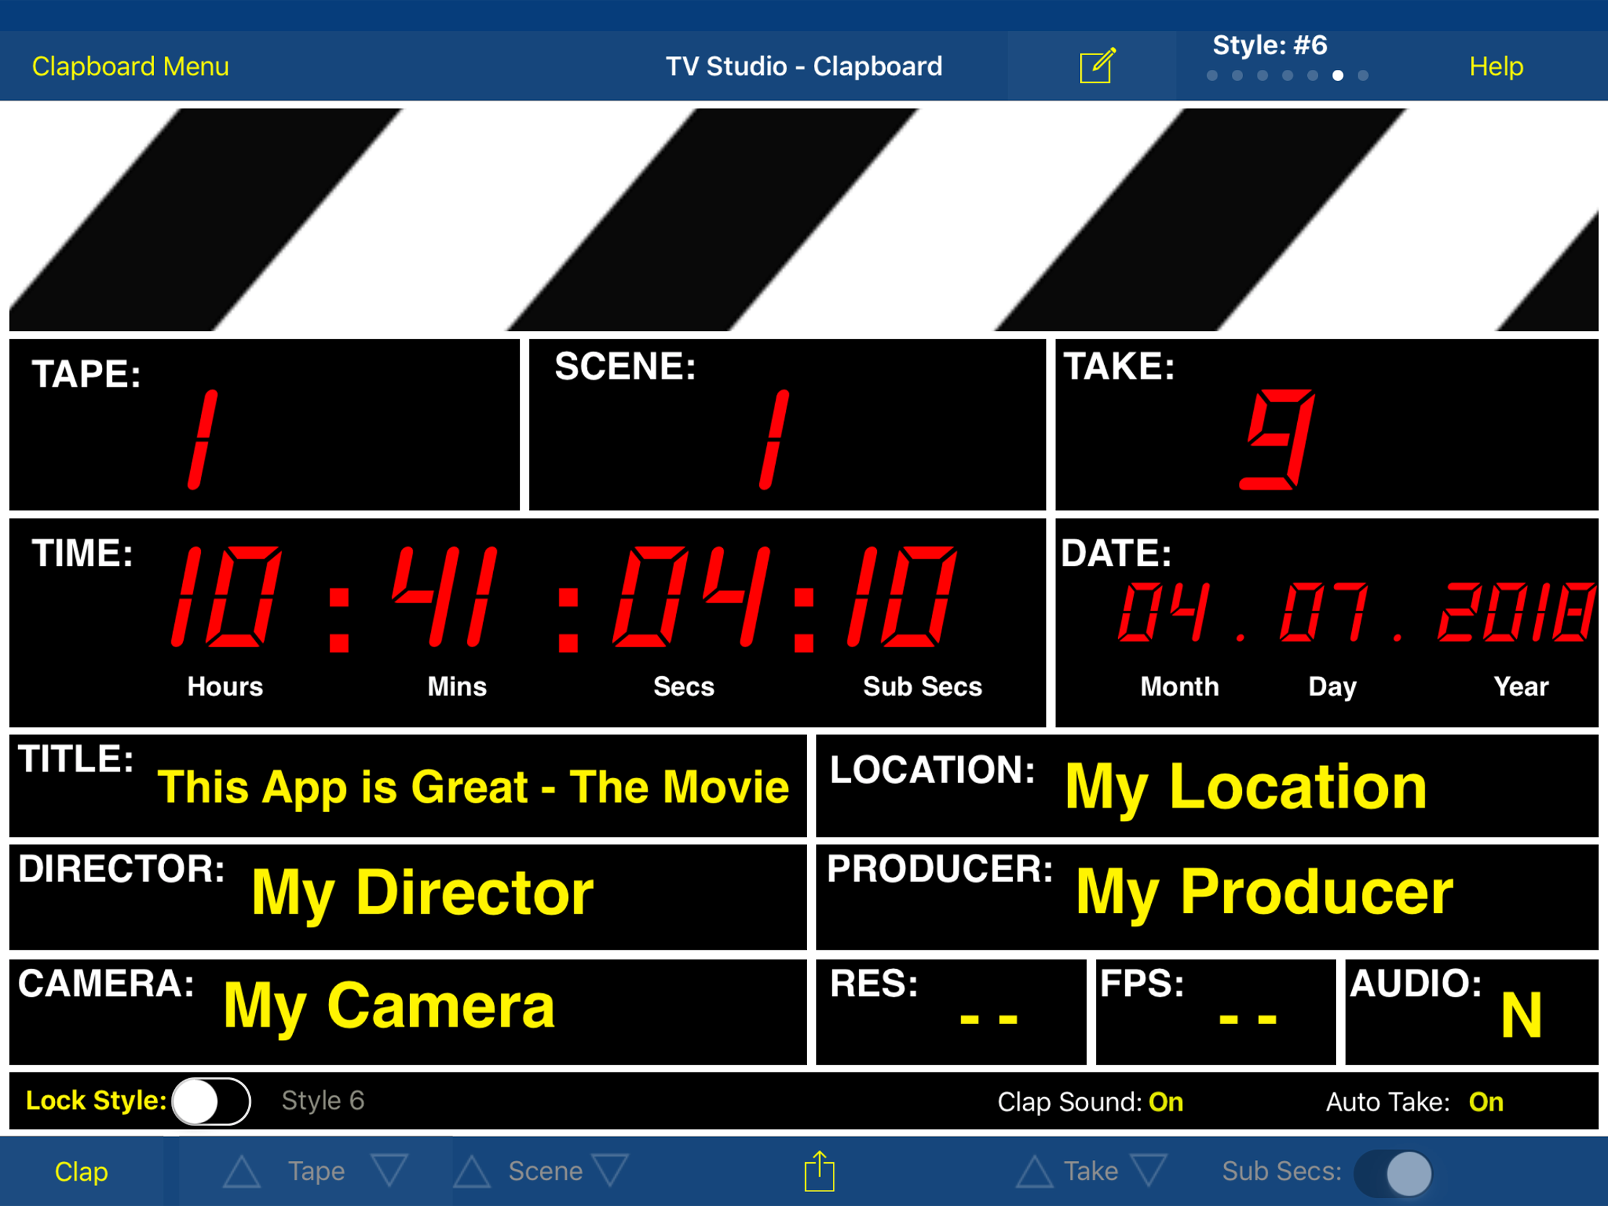Change the Audio value N
This screenshot has height=1206, width=1608.
pos(1521,1015)
